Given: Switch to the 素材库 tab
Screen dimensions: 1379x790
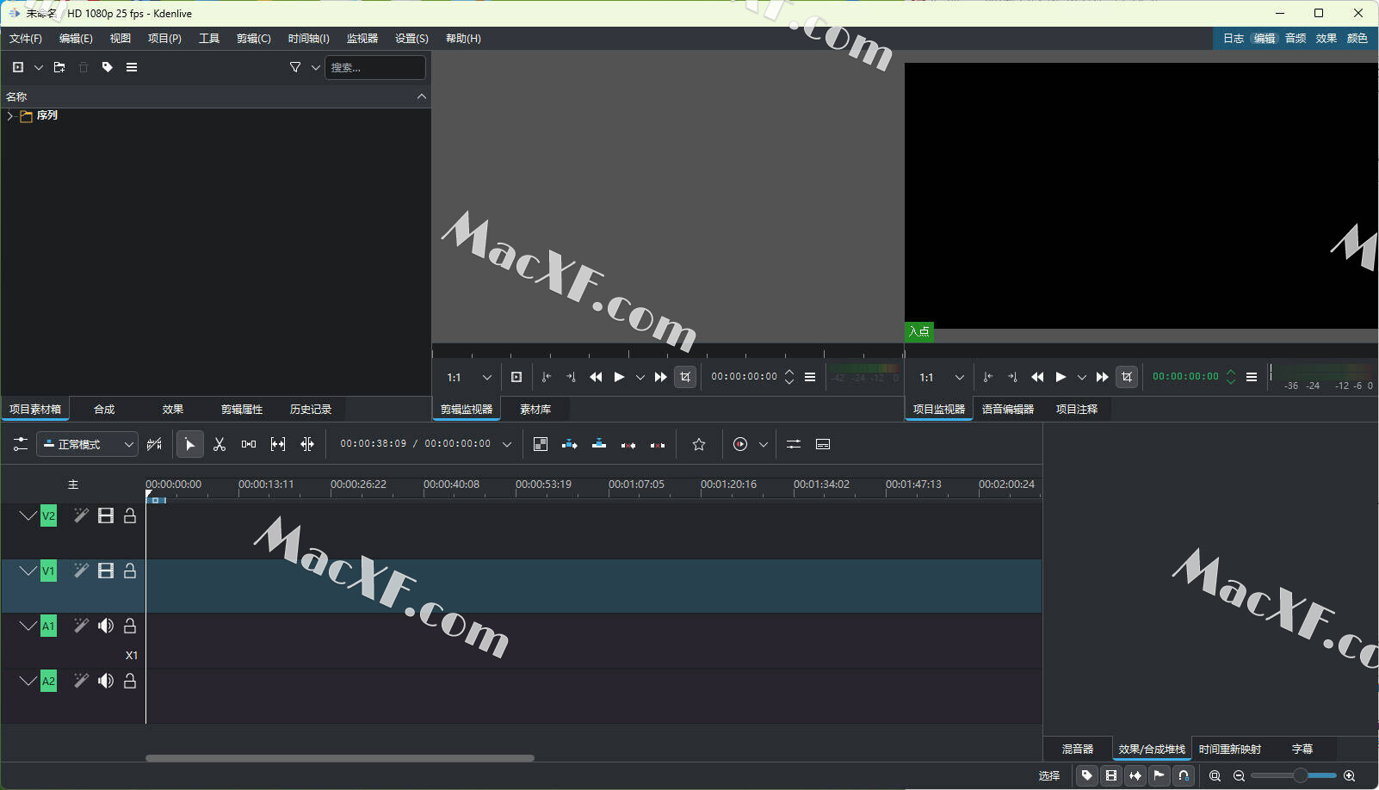Looking at the screenshot, I should pyautogui.click(x=535, y=410).
